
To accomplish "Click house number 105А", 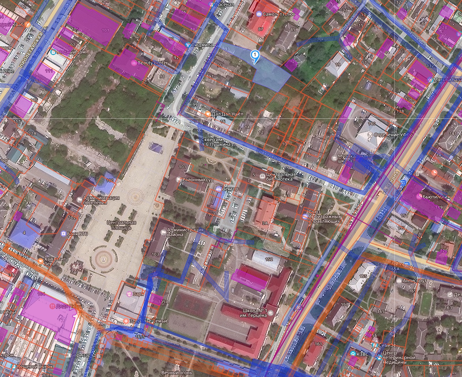I will point(163,302).
